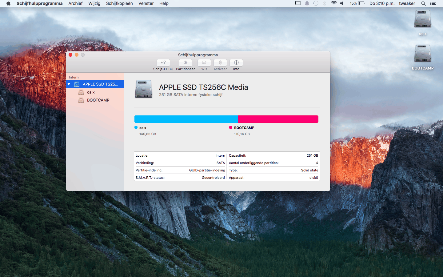Click the pink BOOTCAMP partition bar
443x277 pixels.
[278, 119]
